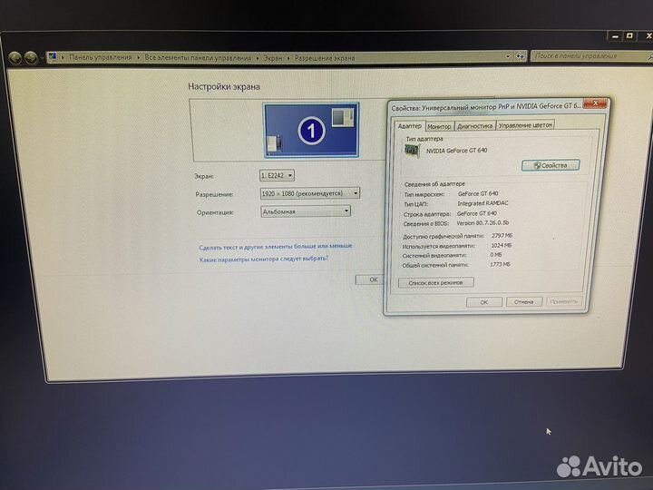
Task: Close the monitor properties dialog
Action: (x=595, y=103)
